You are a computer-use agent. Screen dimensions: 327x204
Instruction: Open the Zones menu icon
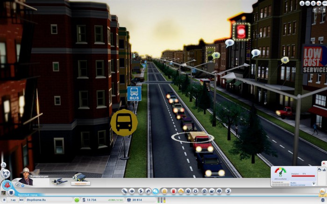coord(132,191)
